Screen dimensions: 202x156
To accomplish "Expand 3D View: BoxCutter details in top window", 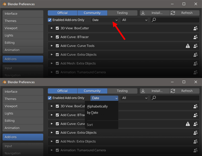I will 52,28.
